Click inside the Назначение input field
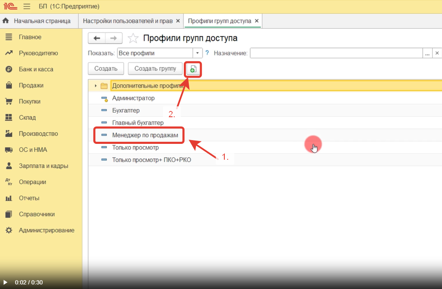The height and width of the screenshot is (289, 442). (336, 53)
